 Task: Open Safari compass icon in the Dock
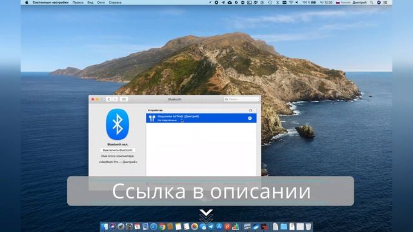coord(154,226)
